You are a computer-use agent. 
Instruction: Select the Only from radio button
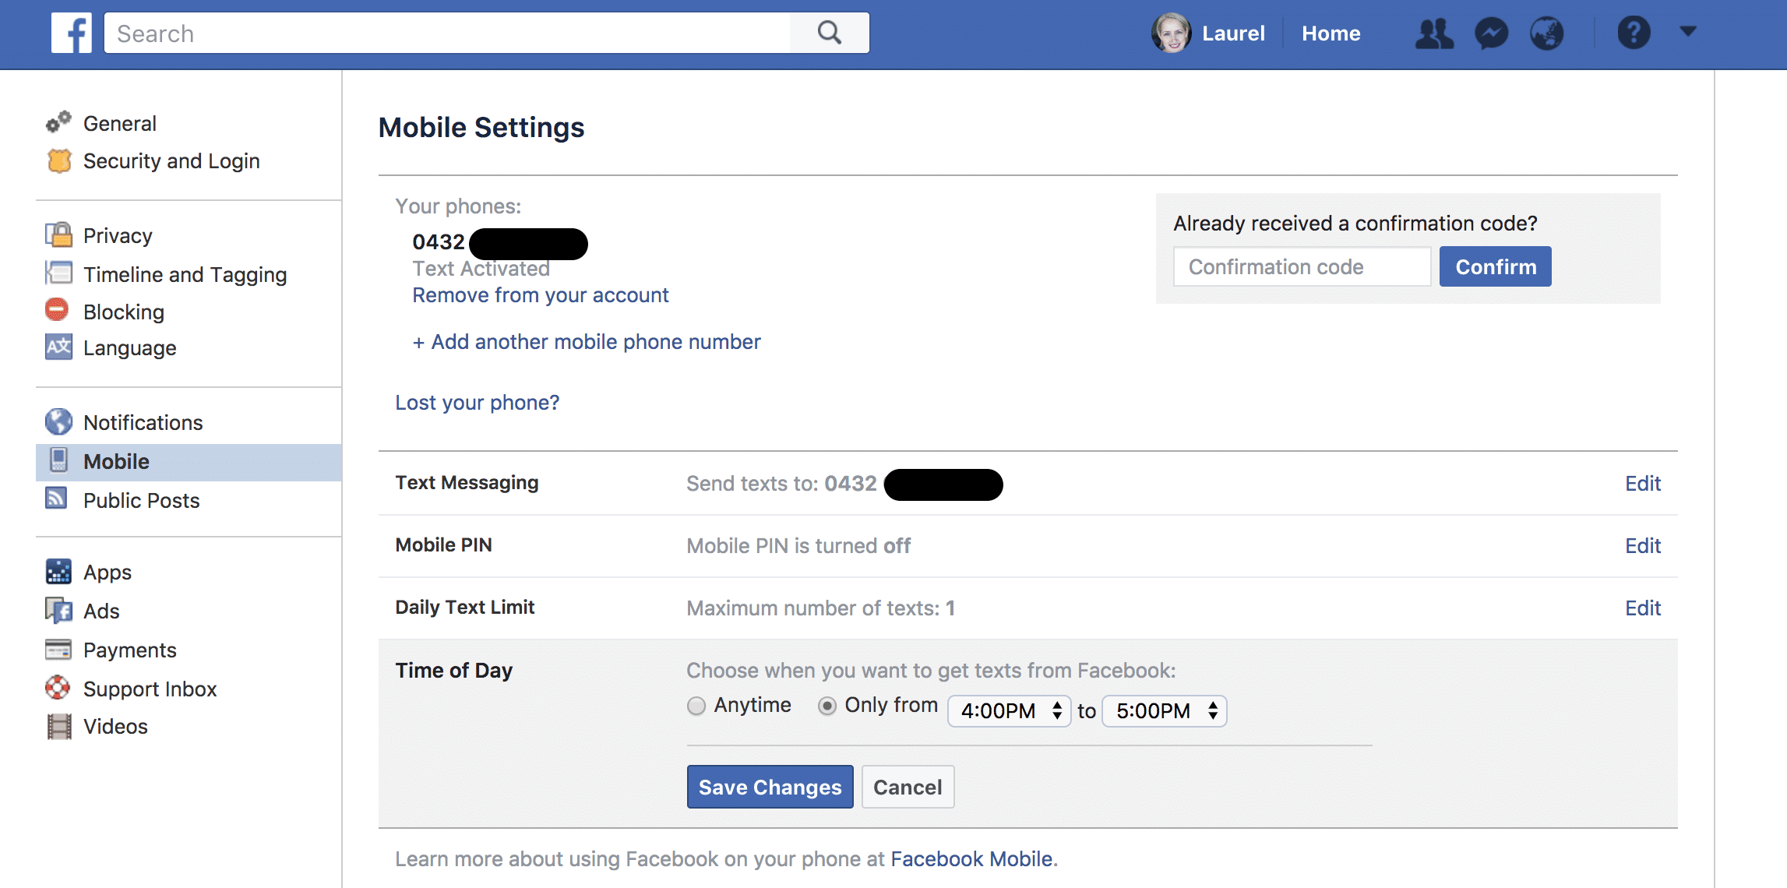[827, 706]
